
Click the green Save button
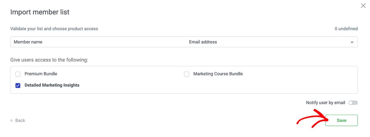pos(341,120)
